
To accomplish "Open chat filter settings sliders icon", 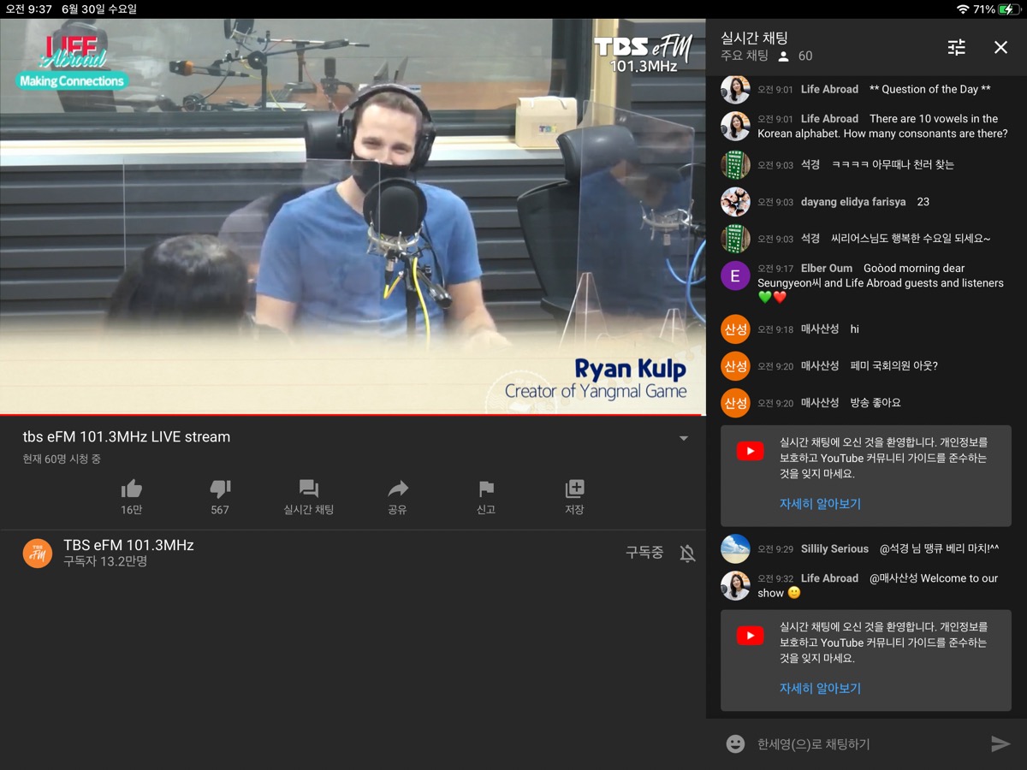I will pyautogui.click(x=956, y=47).
